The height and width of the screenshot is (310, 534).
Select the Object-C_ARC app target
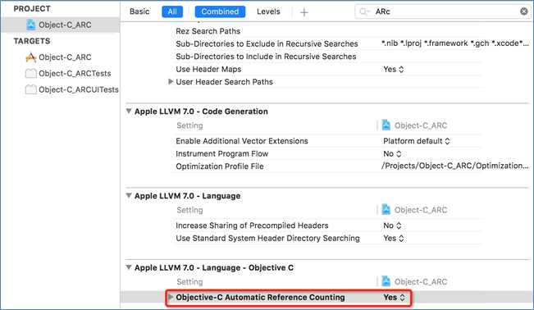[65, 57]
